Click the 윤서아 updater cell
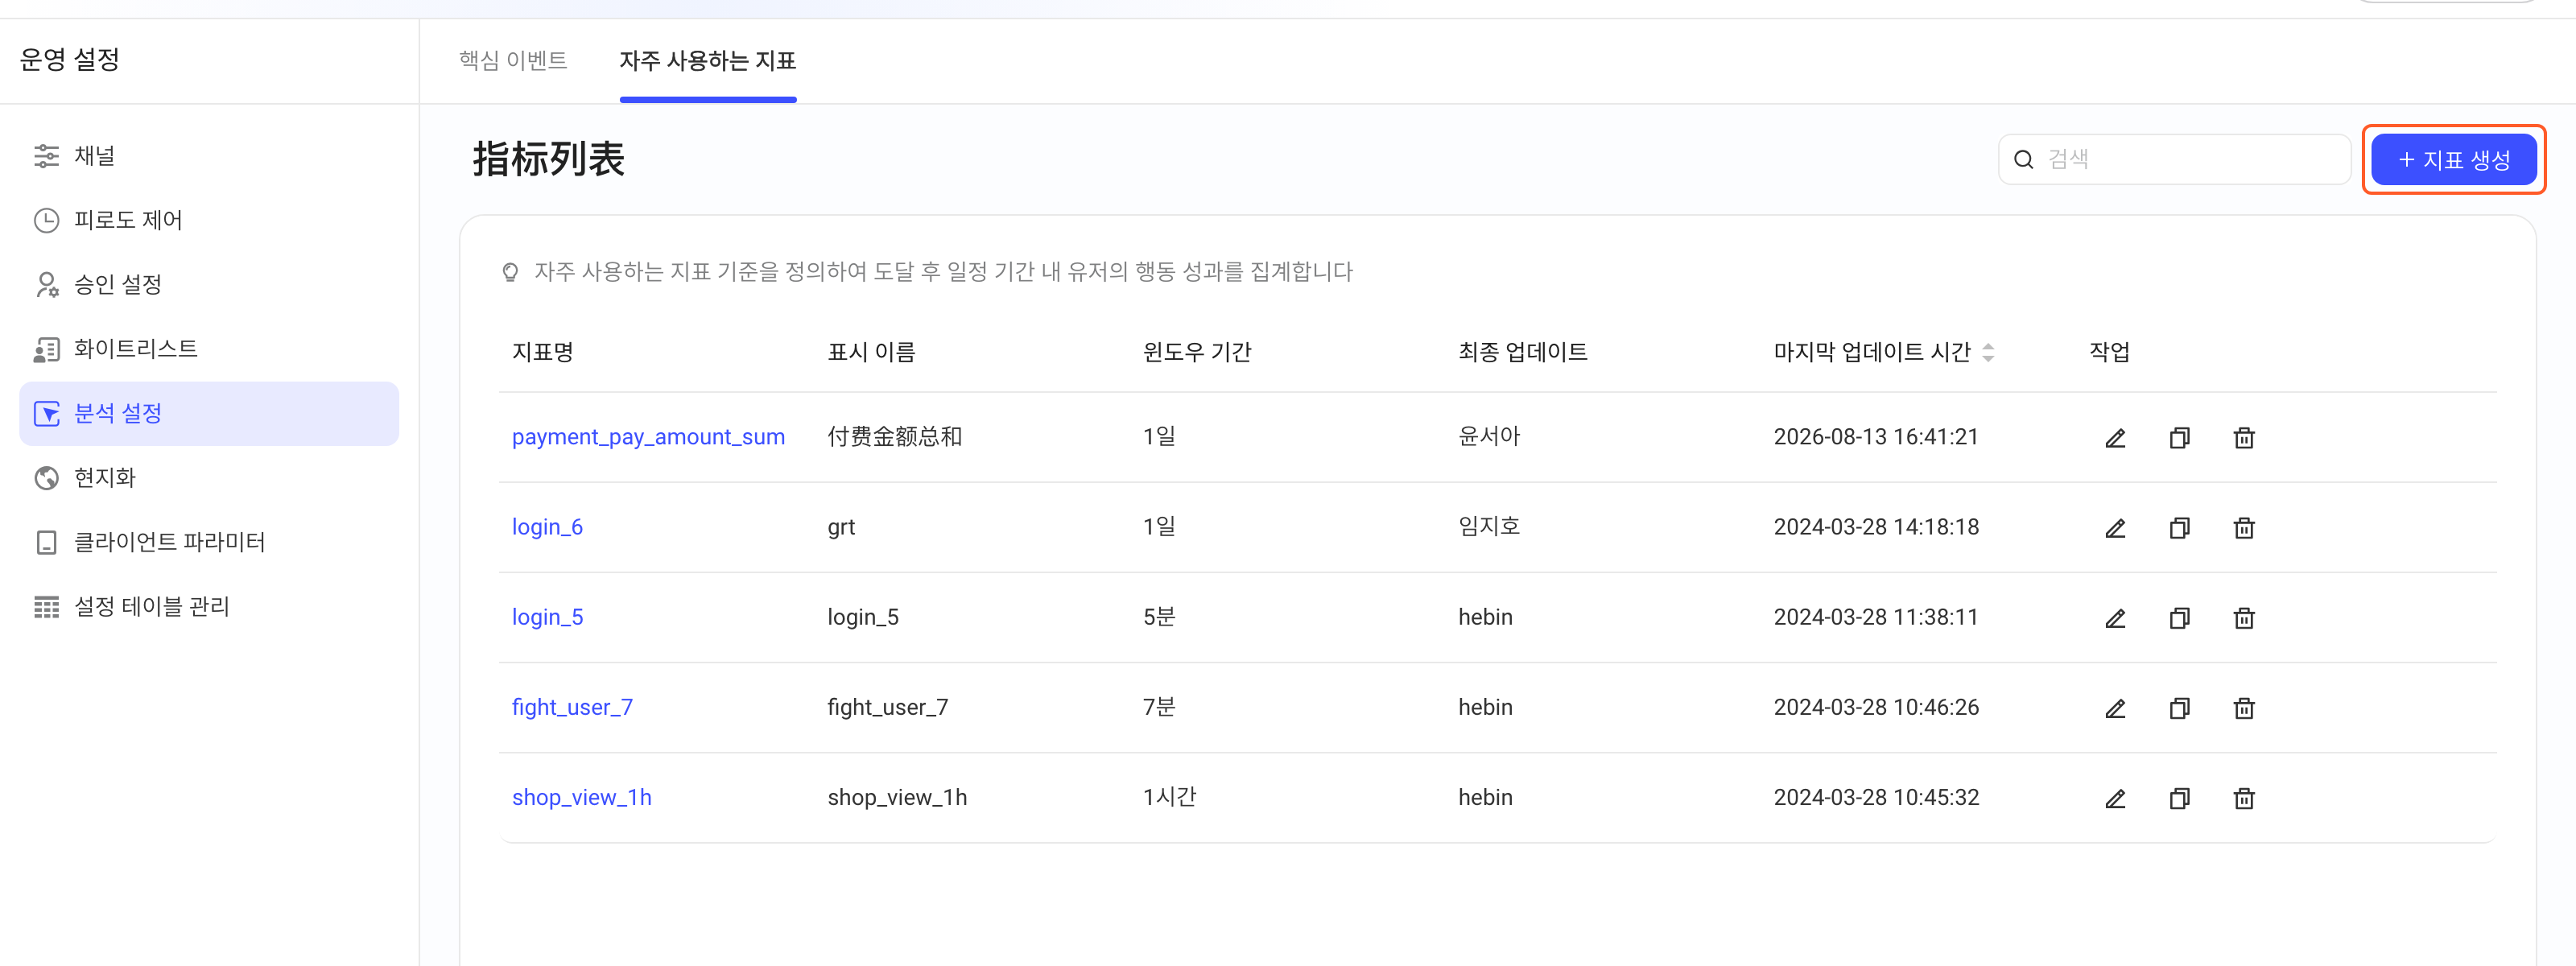This screenshot has height=966, width=2576. 1488,437
